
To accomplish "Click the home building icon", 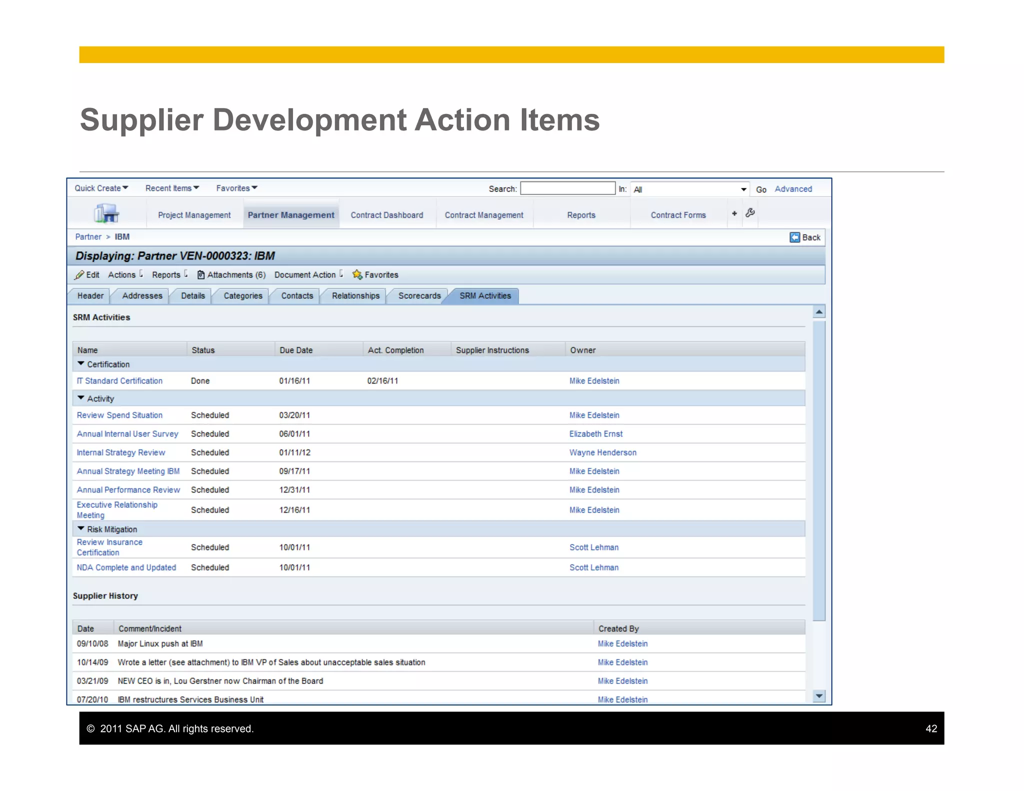I will [x=106, y=213].
